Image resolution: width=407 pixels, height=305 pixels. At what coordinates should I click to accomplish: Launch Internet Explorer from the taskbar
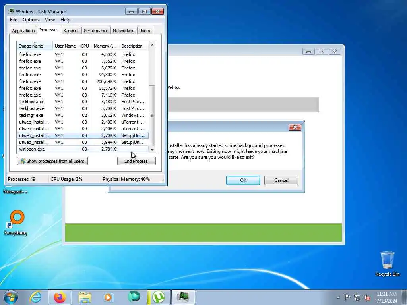35,297
